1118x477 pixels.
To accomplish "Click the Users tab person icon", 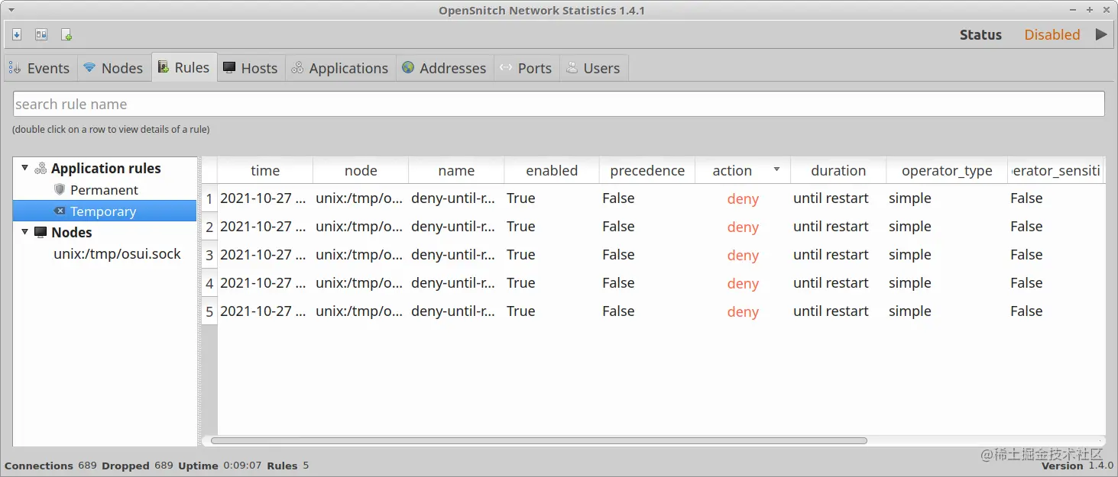I will tap(572, 68).
